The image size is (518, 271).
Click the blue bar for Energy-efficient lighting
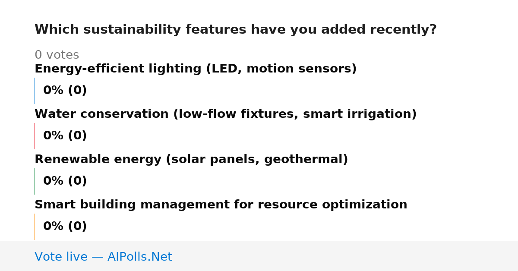[35, 91]
